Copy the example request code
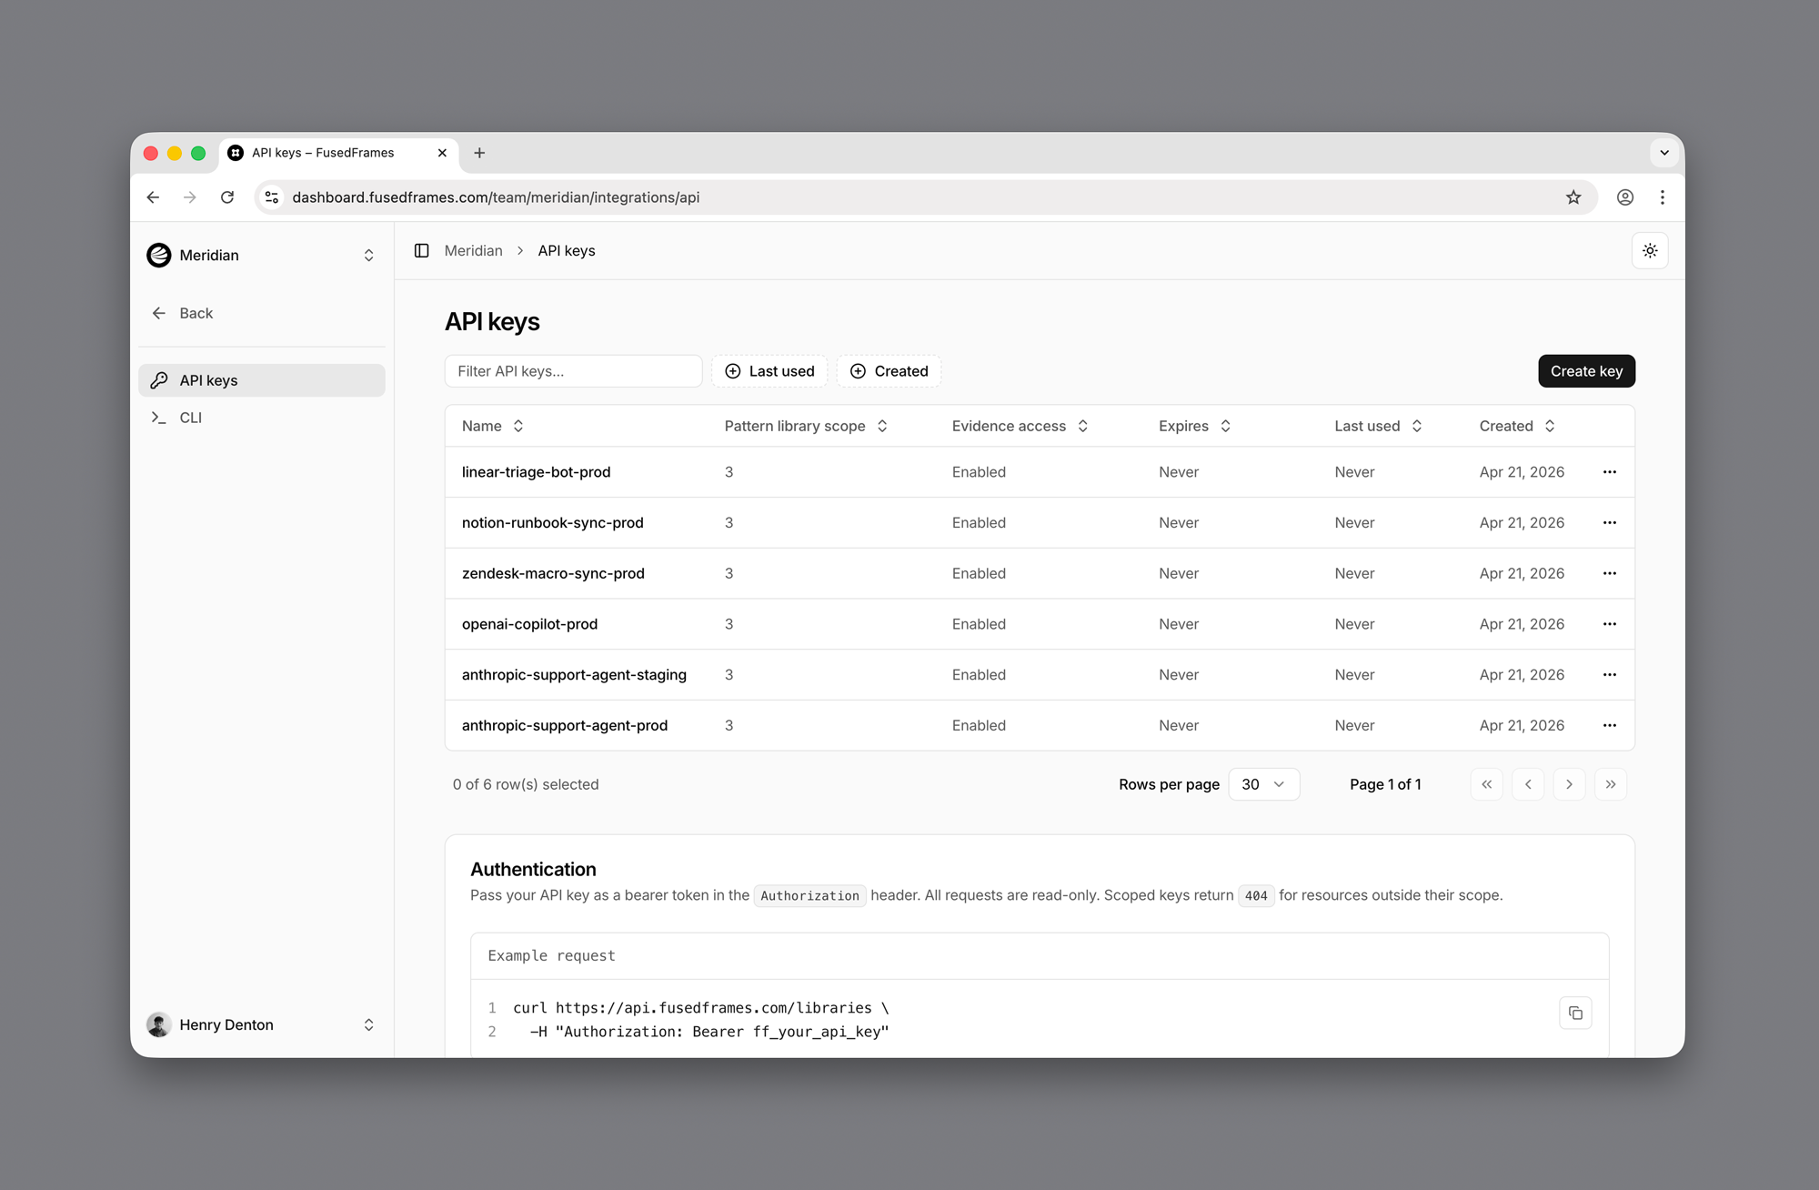1819x1190 pixels. pos(1575,1013)
